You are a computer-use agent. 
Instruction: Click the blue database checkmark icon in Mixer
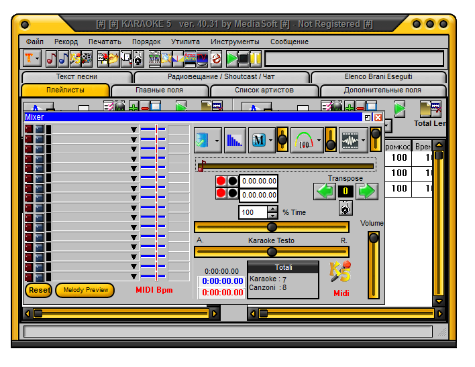point(203,140)
